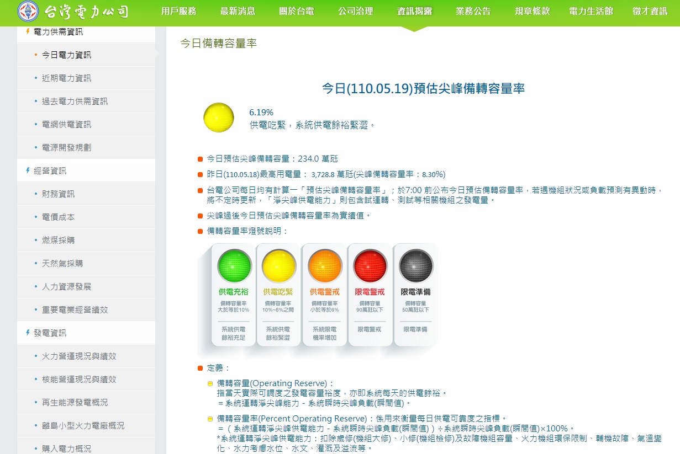
Task: Open 過去電力供需資訊 page
Action: click(x=75, y=102)
